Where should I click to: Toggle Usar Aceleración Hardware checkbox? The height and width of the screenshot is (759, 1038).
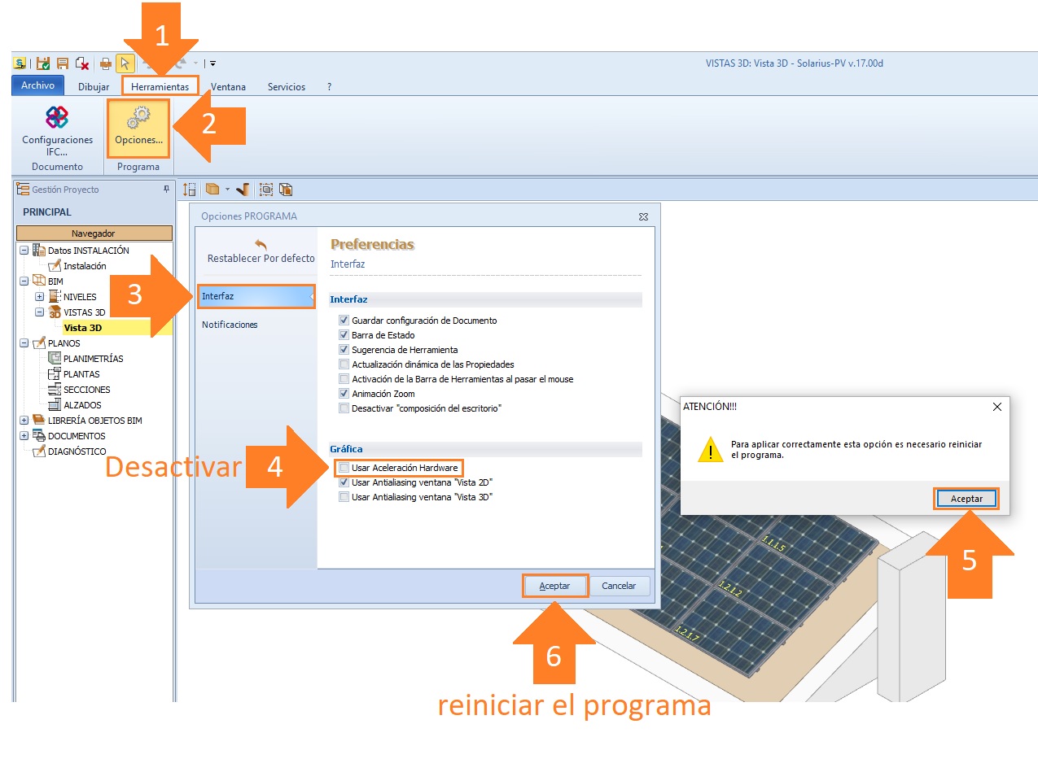[344, 468]
